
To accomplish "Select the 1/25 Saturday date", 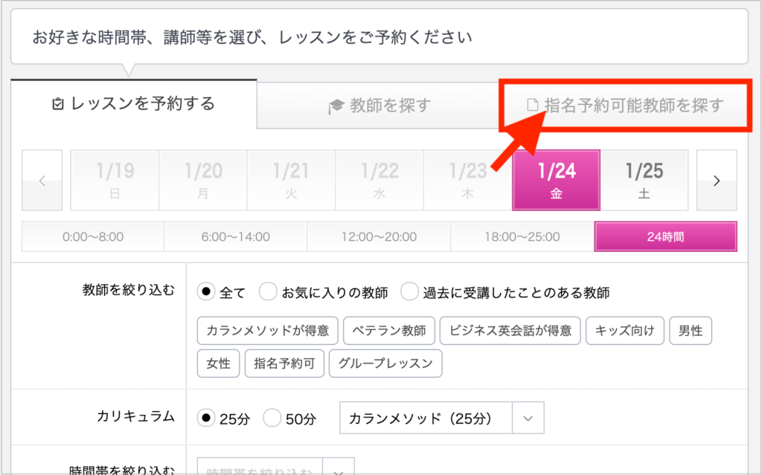I will pos(644,181).
